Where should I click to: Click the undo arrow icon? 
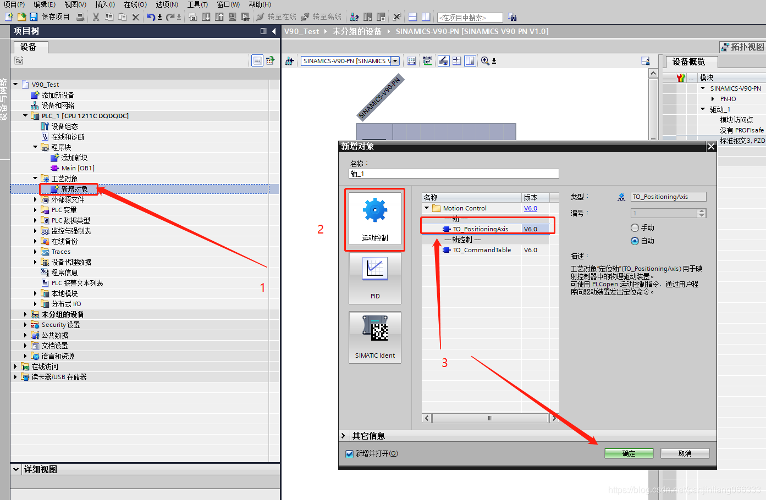[151, 16]
